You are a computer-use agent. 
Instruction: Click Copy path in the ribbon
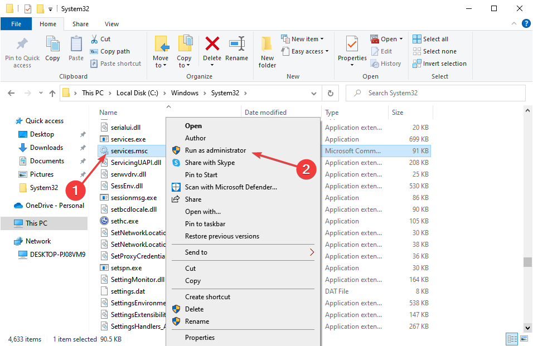click(110, 51)
